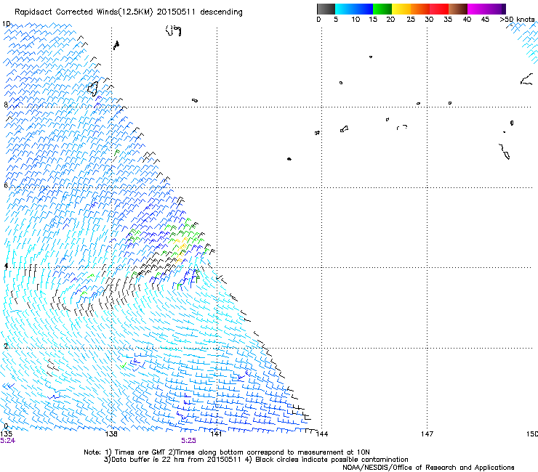Click the latitude label '6'
Image resolution: width=538 pixels, height=472 pixels.
(6, 185)
